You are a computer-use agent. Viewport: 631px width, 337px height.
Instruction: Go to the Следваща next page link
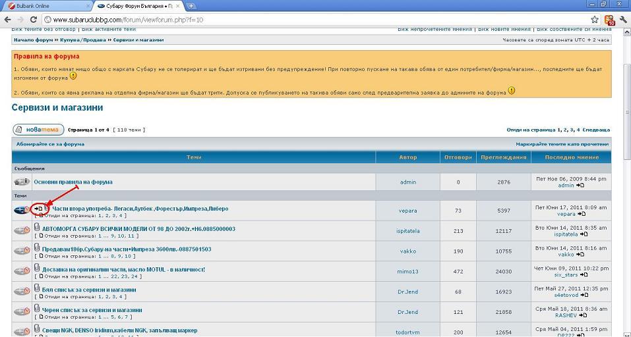(x=597, y=130)
